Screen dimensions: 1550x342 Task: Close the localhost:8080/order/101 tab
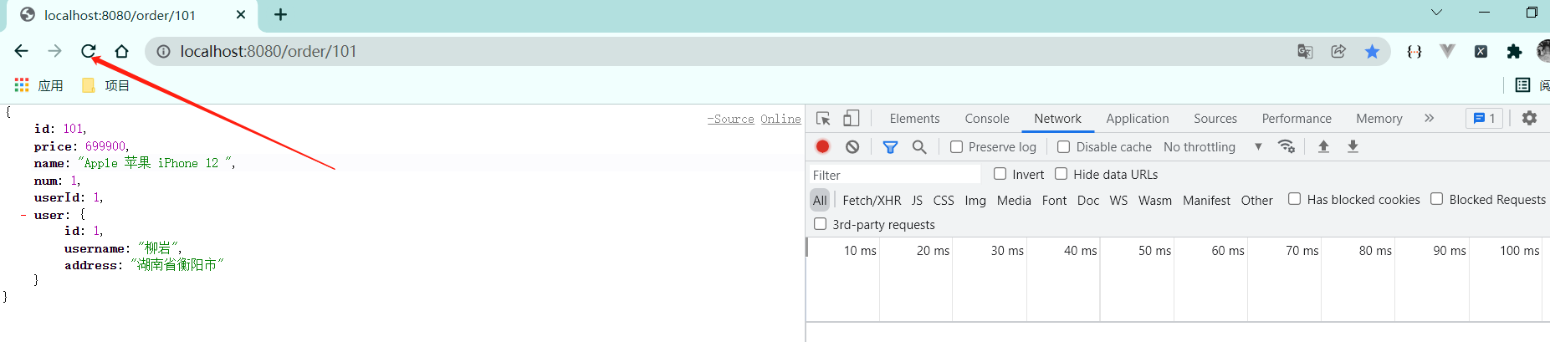pyautogui.click(x=241, y=15)
